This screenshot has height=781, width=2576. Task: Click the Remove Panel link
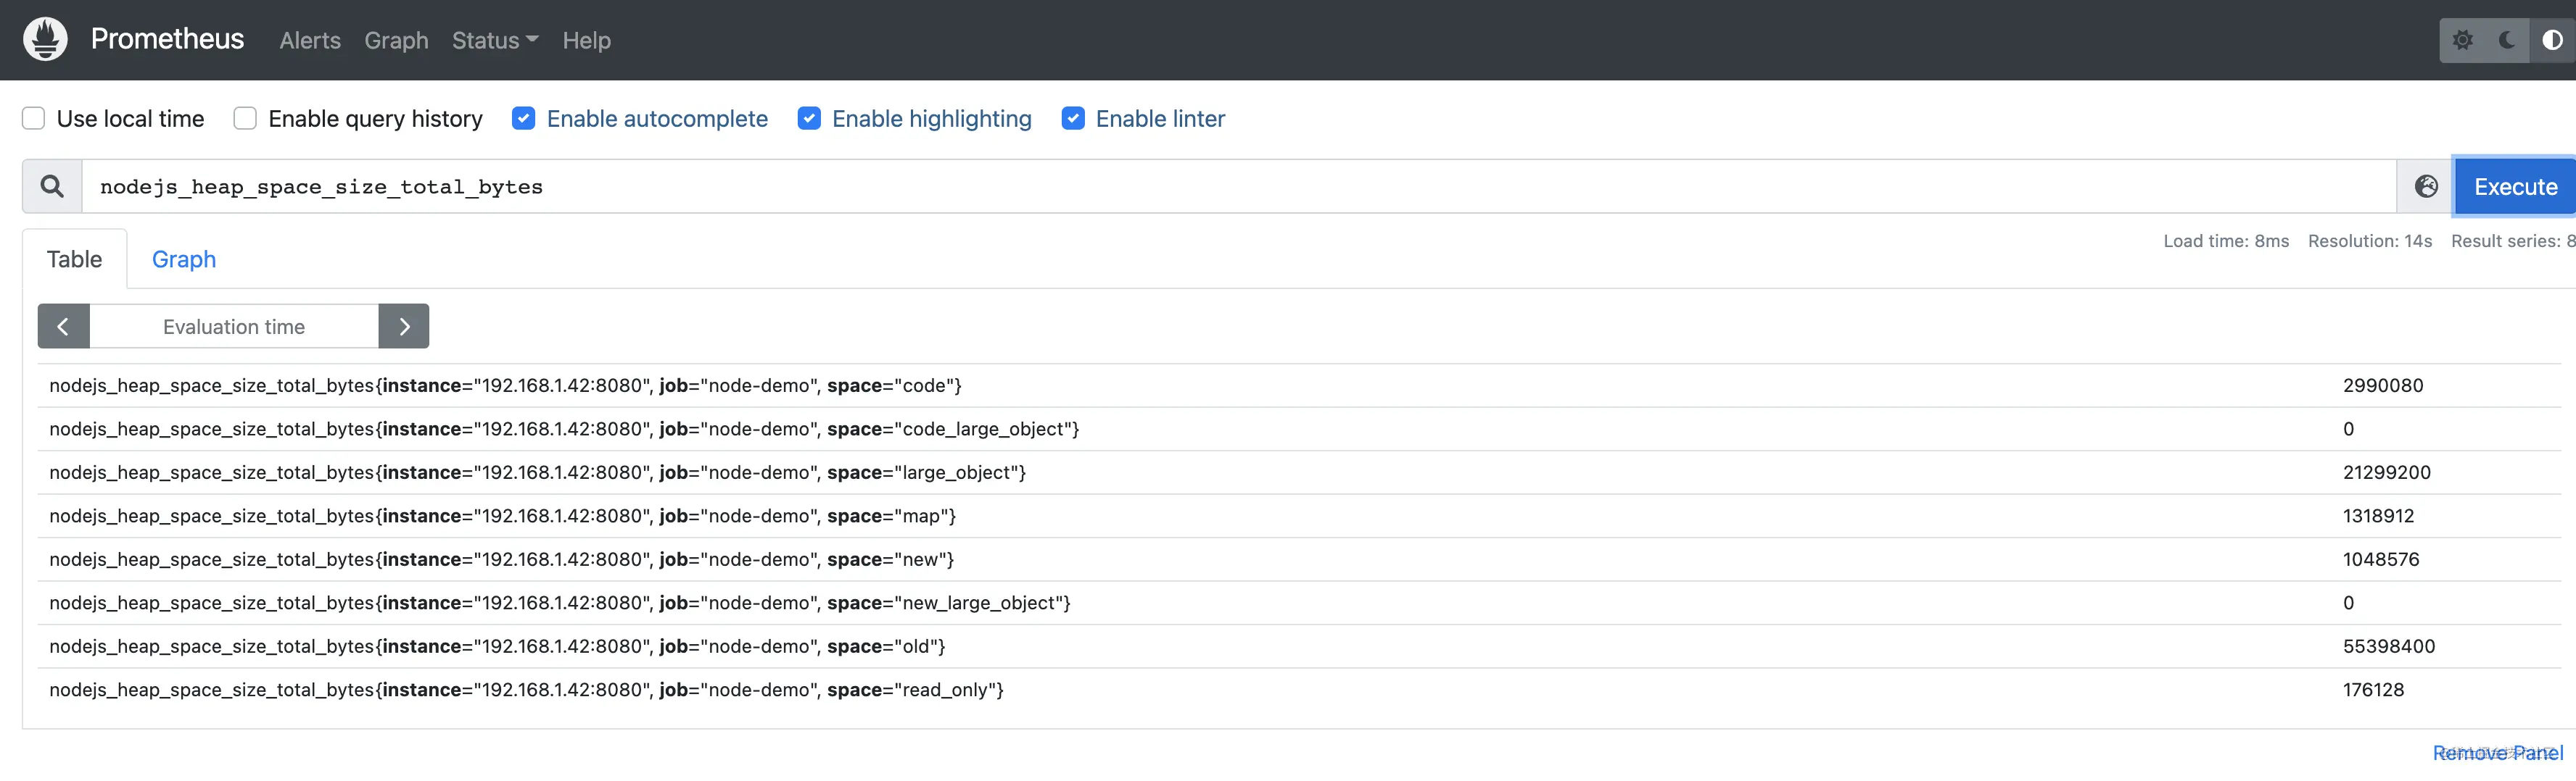point(2497,753)
